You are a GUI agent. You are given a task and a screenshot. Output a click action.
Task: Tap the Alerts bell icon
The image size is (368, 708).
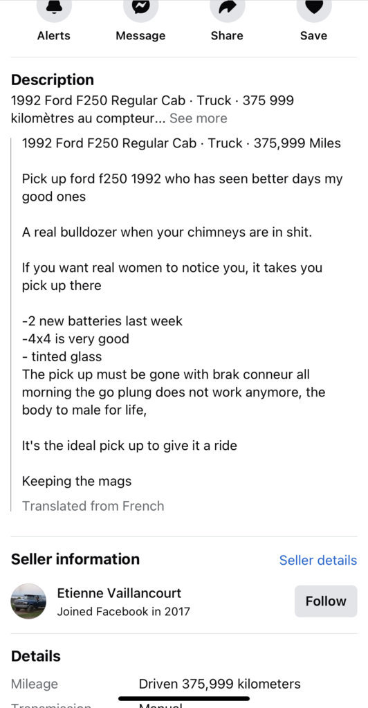point(54,7)
